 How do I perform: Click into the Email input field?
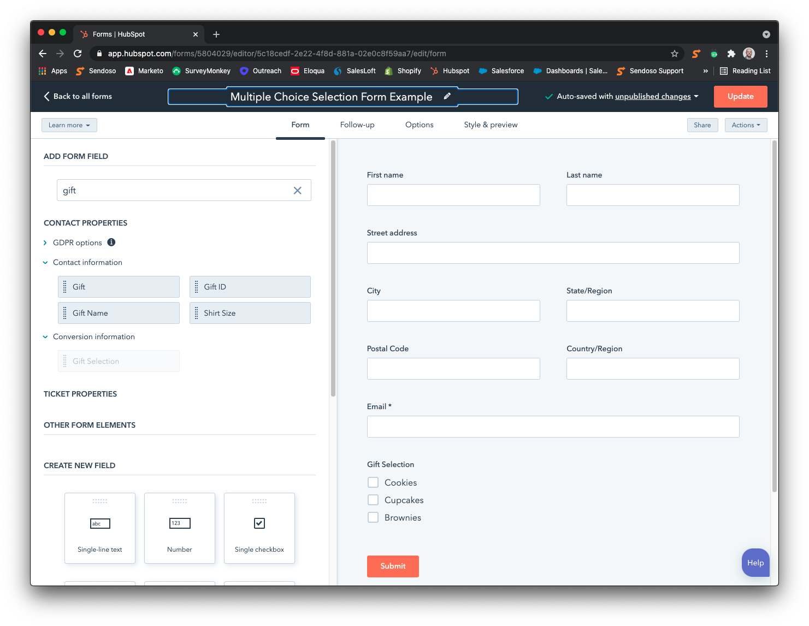click(x=553, y=427)
